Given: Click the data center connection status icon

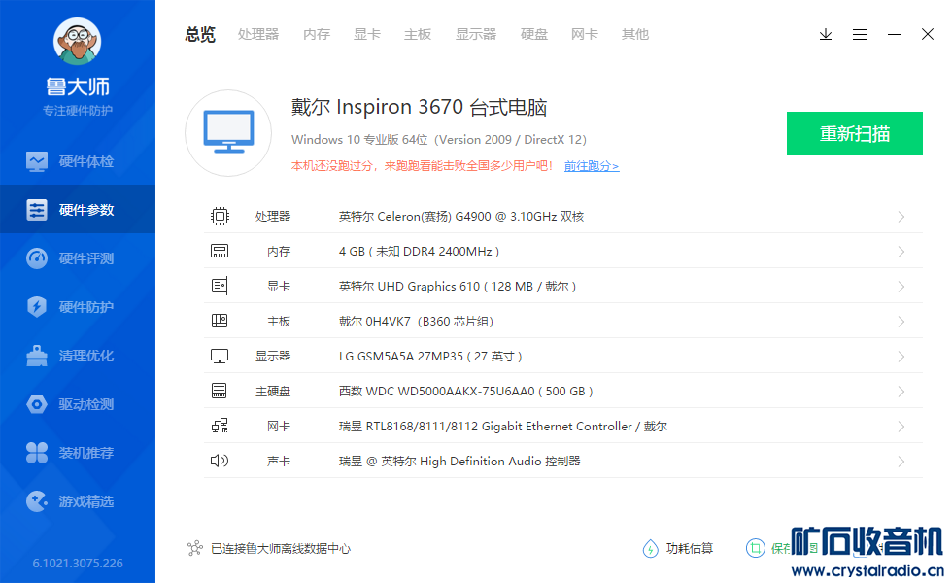Looking at the screenshot, I should (195, 548).
